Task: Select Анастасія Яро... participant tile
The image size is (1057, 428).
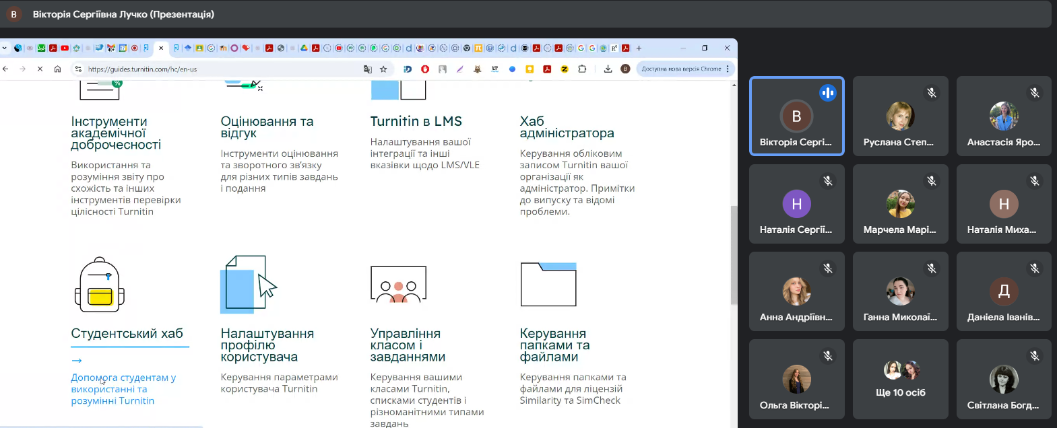Action: coord(1004,116)
